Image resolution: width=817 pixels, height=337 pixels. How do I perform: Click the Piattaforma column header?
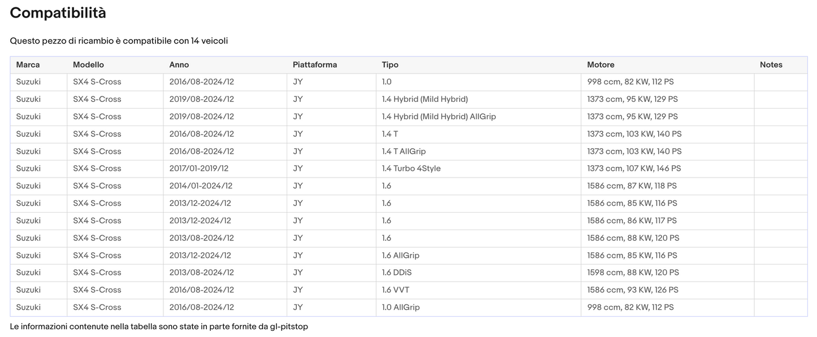(315, 65)
